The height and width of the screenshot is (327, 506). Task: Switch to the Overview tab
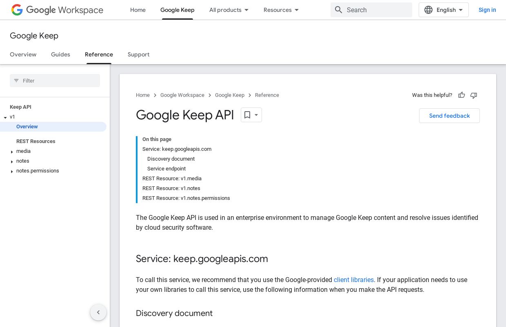23,54
